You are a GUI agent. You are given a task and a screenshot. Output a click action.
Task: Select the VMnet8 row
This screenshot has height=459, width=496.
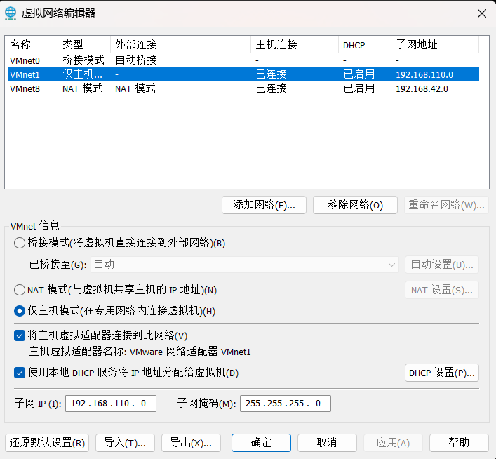point(243,88)
